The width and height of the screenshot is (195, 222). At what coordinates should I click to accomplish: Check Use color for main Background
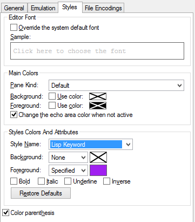point(52,96)
